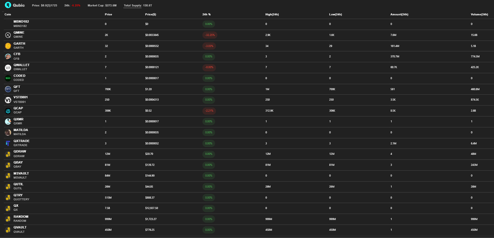Click the QVAULT coin icon
Screen dimensions: 494x238
pos(8,230)
